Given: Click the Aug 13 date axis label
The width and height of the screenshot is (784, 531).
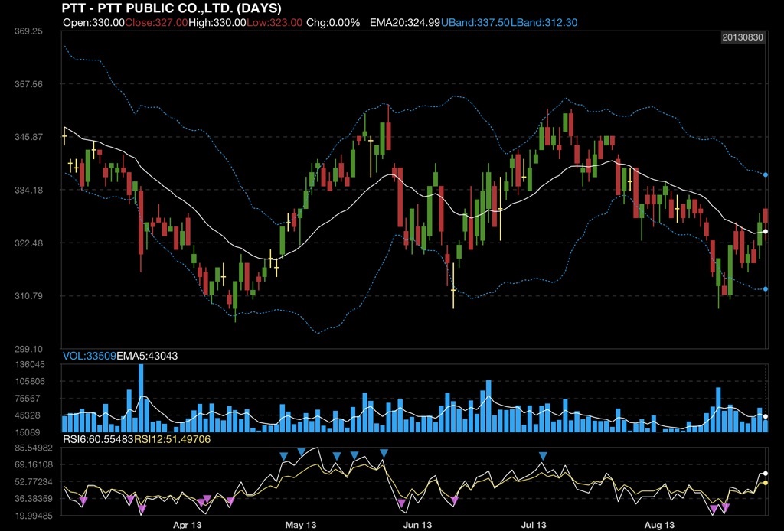Looking at the screenshot, I should click(x=659, y=525).
